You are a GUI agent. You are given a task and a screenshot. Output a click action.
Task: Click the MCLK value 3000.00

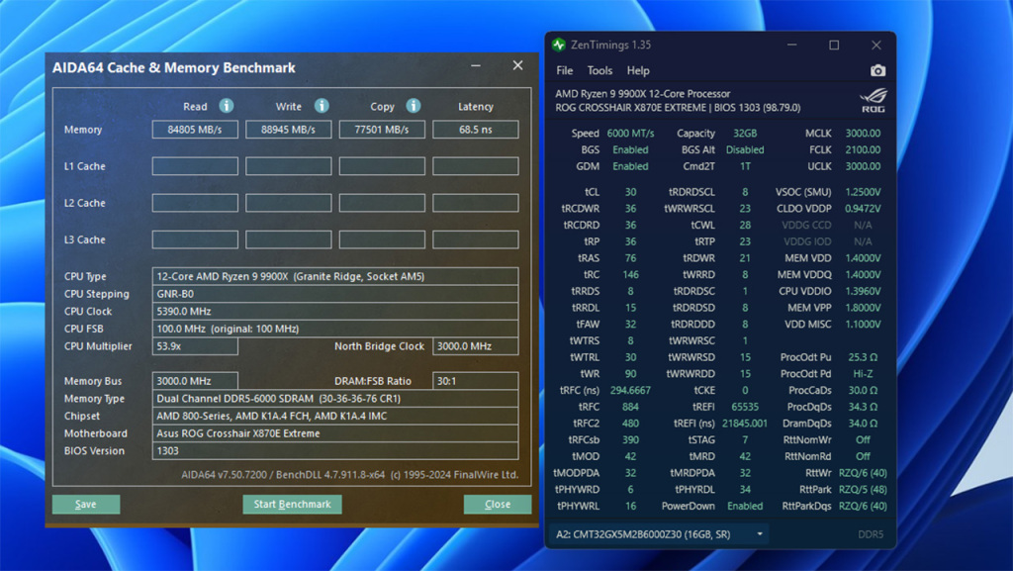(863, 133)
